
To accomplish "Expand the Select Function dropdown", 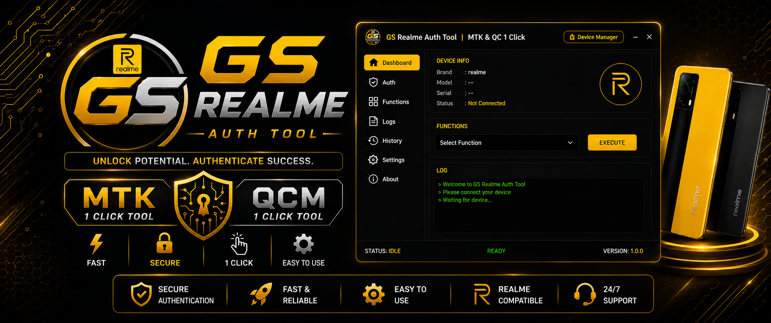I will 506,143.
